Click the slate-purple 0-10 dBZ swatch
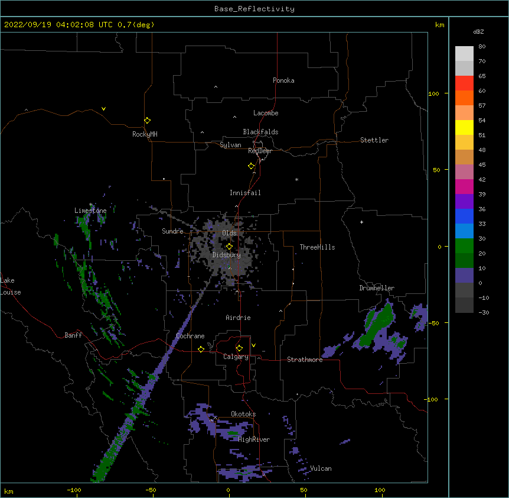Screen dimensions: 509x498 (464, 276)
